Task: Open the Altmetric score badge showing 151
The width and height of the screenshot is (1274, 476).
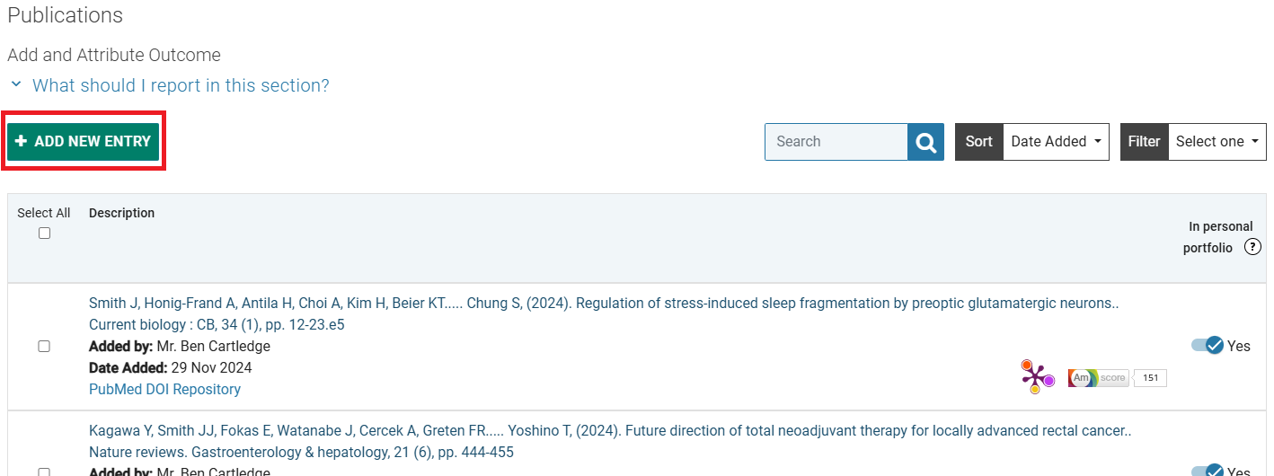Action: [x=1117, y=378]
